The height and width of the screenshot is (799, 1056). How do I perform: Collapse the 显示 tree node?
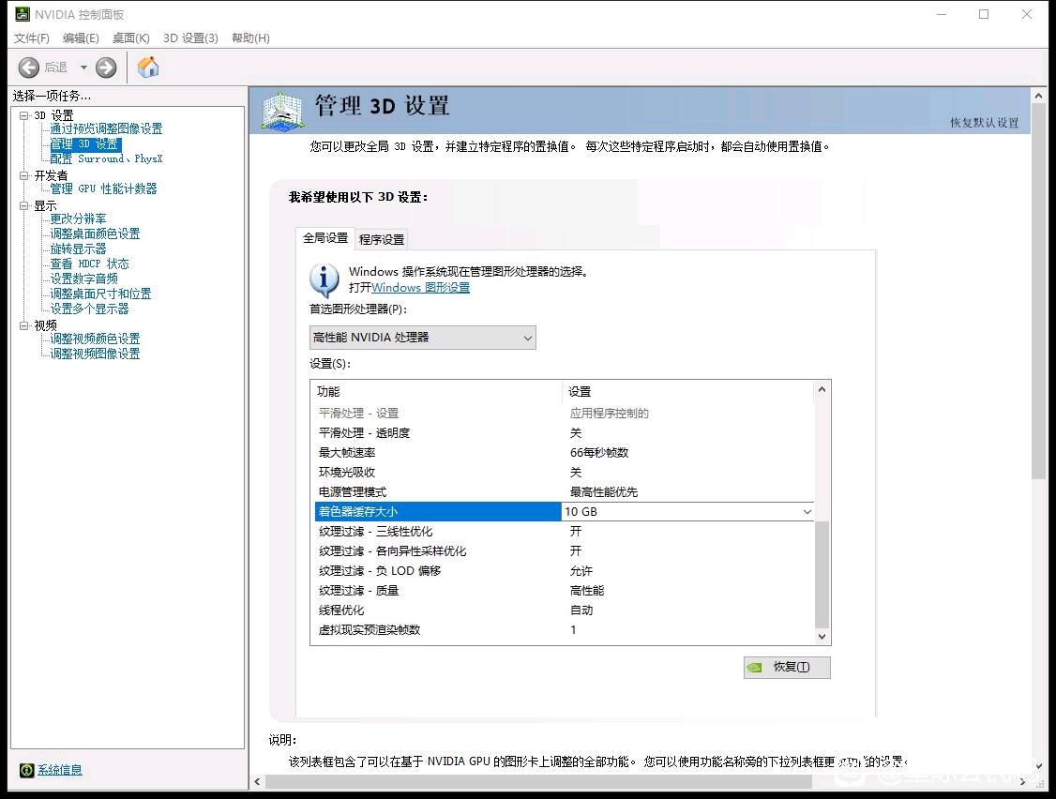coord(24,205)
